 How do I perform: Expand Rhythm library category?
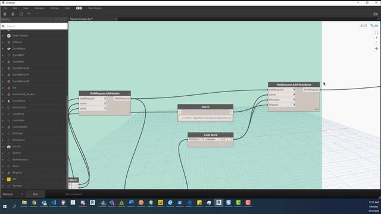pos(2,173)
